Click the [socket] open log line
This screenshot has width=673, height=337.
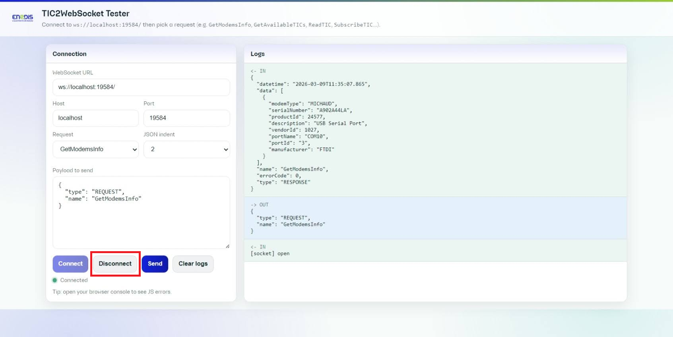[x=270, y=254]
